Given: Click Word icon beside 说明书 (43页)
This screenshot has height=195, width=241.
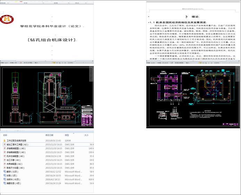Looking at the screenshot, I should click(x=5, y=179).
